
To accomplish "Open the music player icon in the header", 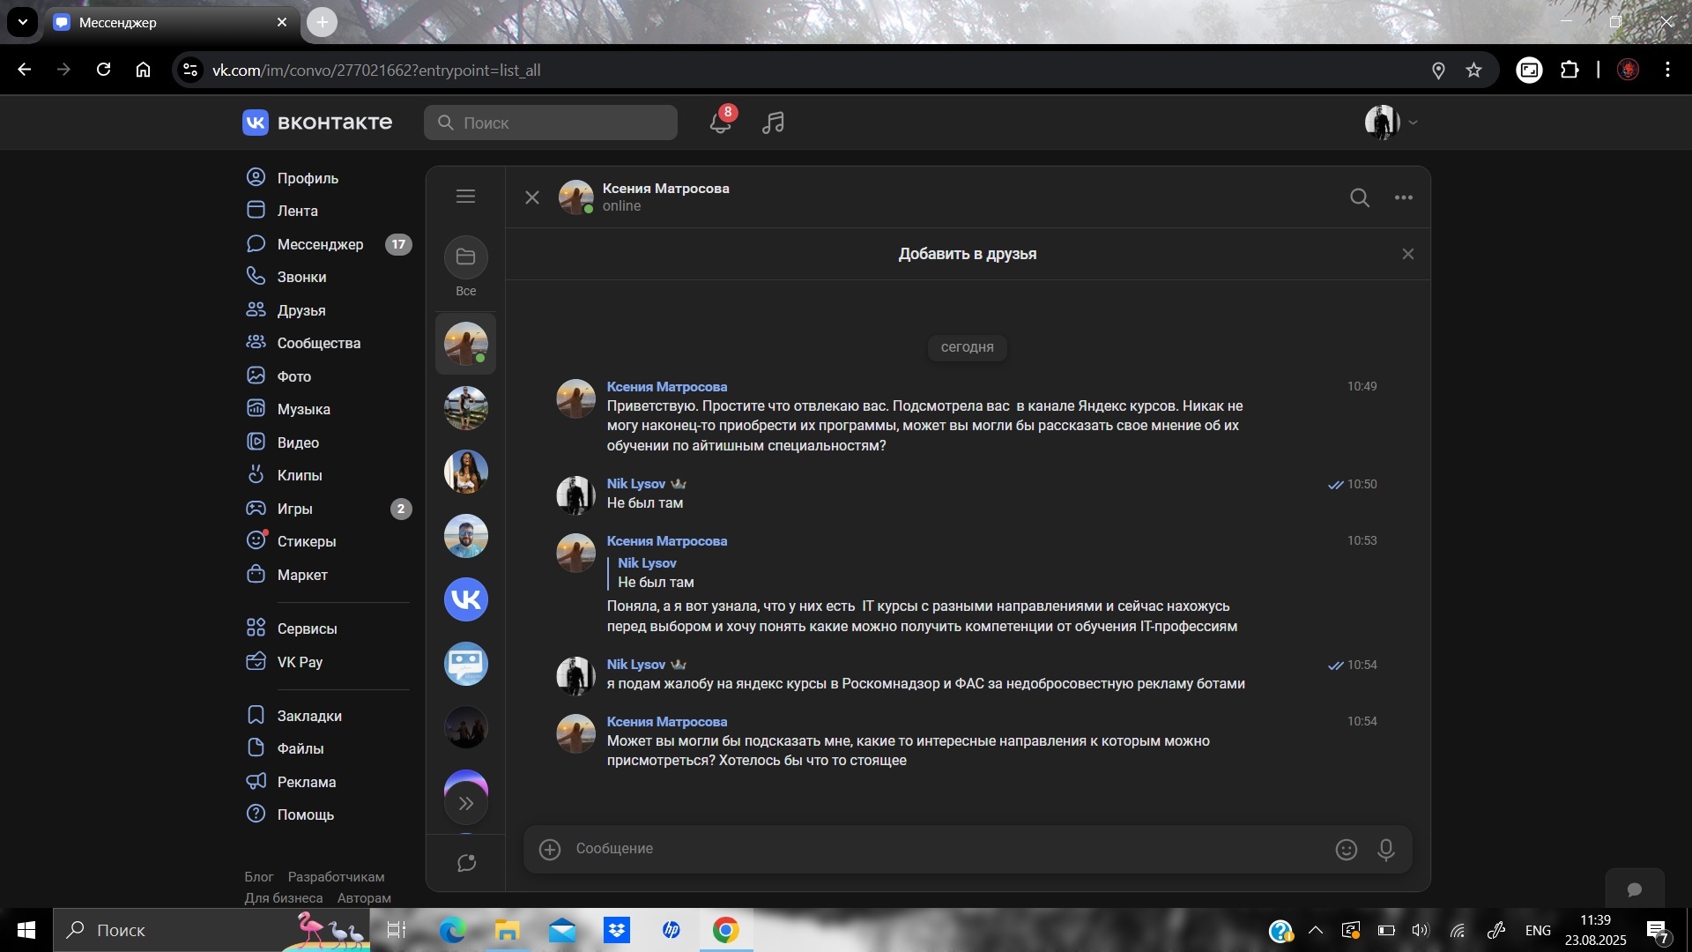I will point(773,123).
